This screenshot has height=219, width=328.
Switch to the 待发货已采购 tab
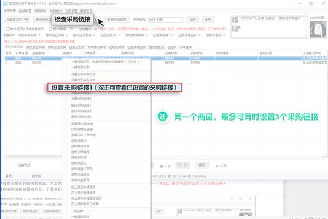pyautogui.click(x=35, y=47)
